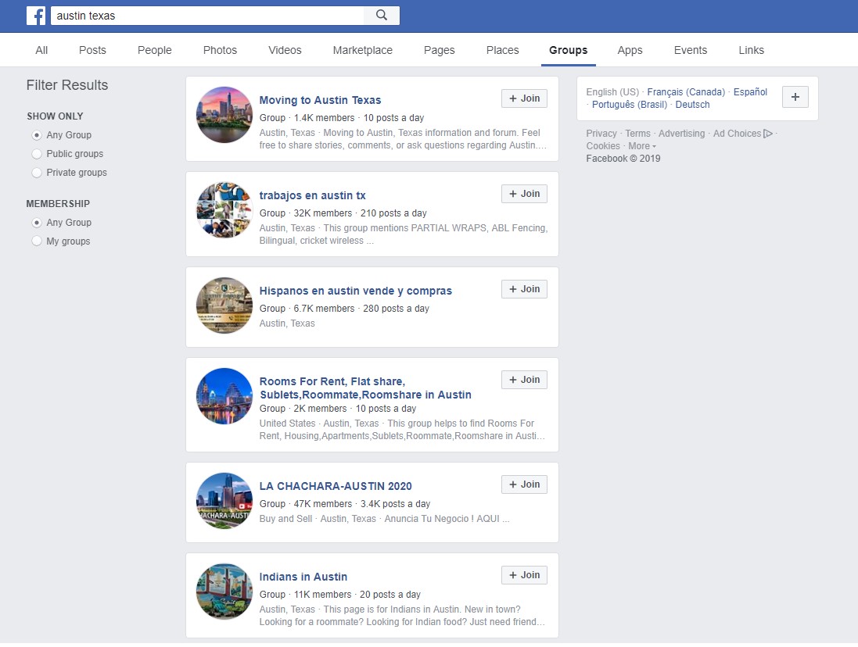858x647 pixels.
Task: Open Rooms For Rent group picture
Action: (x=224, y=396)
